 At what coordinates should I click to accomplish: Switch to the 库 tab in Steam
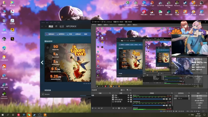[x=56, y=27]
